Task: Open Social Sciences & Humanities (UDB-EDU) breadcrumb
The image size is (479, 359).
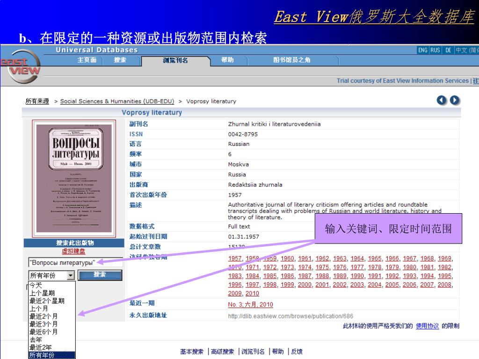Action: tap(117, 101)
